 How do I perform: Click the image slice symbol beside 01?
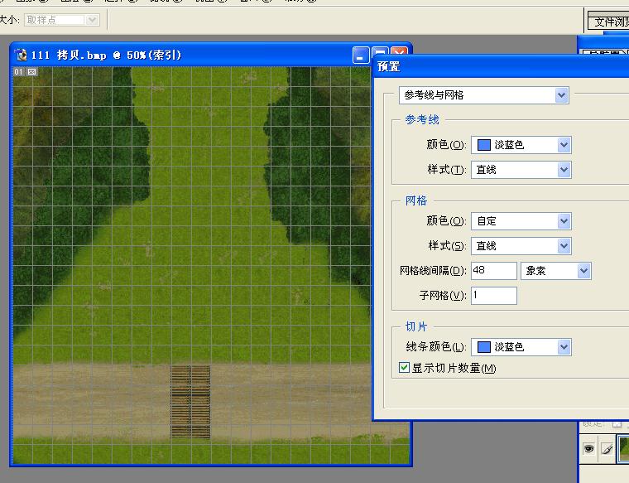pos(32,72)
